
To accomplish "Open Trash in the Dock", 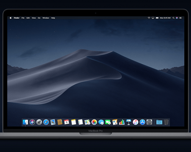I will (166, 122).
